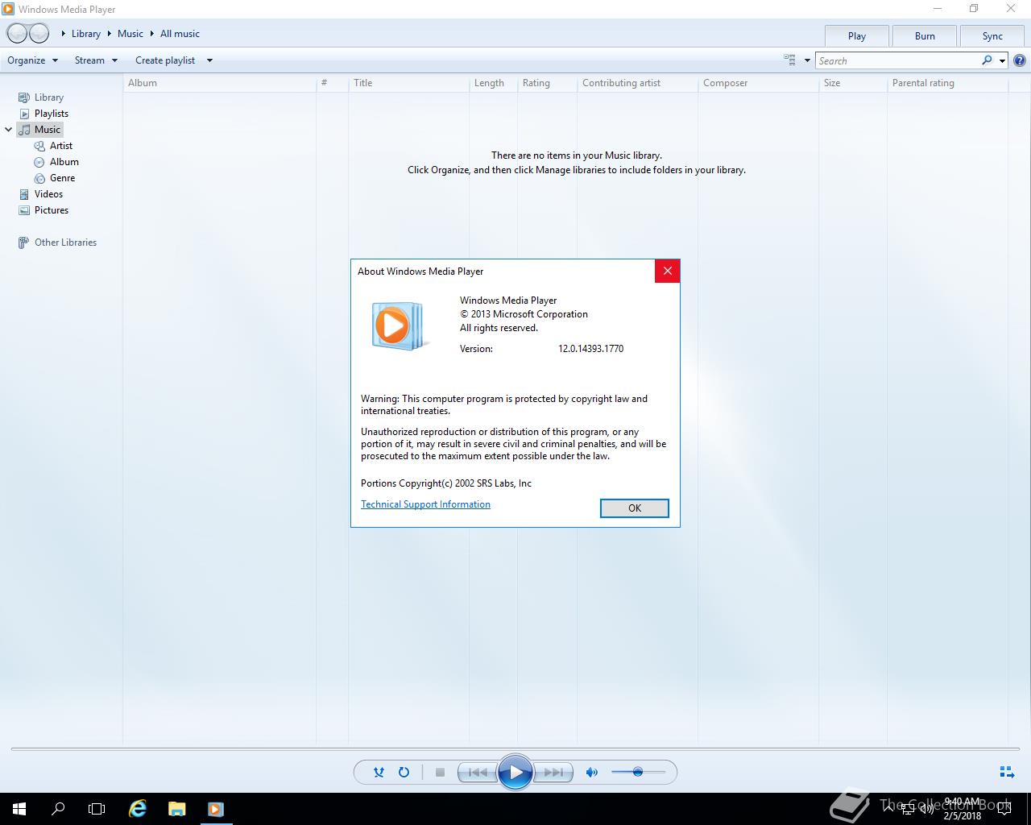The height and width of the screenshot is (825, 1031).
Task: Select Genre under Music
Action: pos(62,178)
